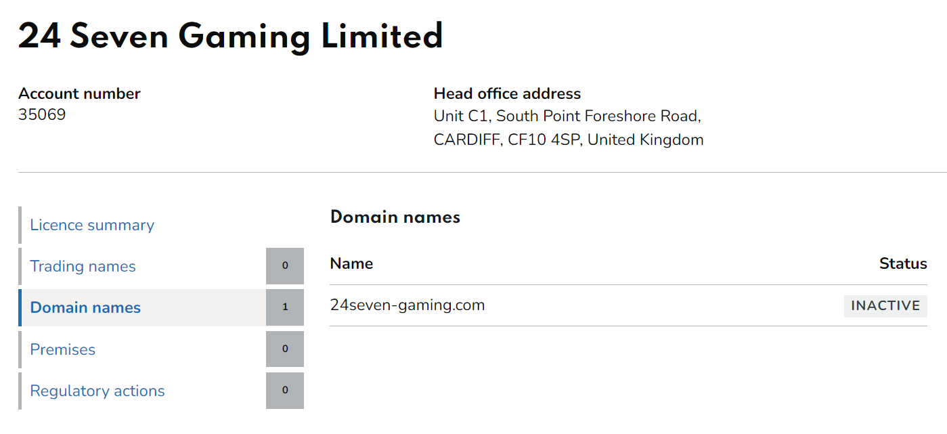Viewport: 947px width, 434px height.
Task: Click the INACTIVE status badge
Action: pos(885,306)
